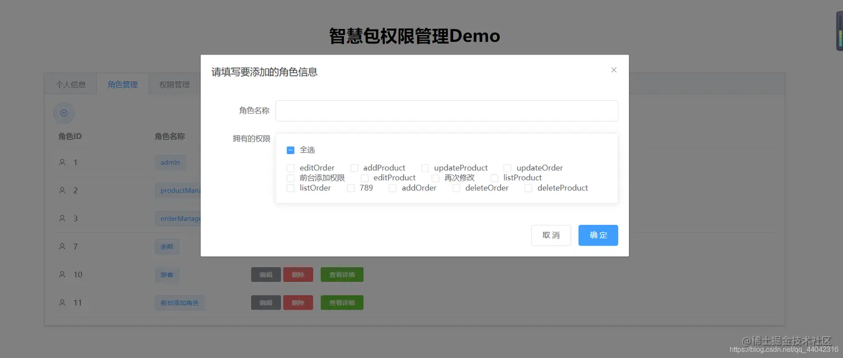Image resolution: width=843 pixels, height=358 pixels.
Task: Click the productManager role tag
Action: click(x=178, y=190)
